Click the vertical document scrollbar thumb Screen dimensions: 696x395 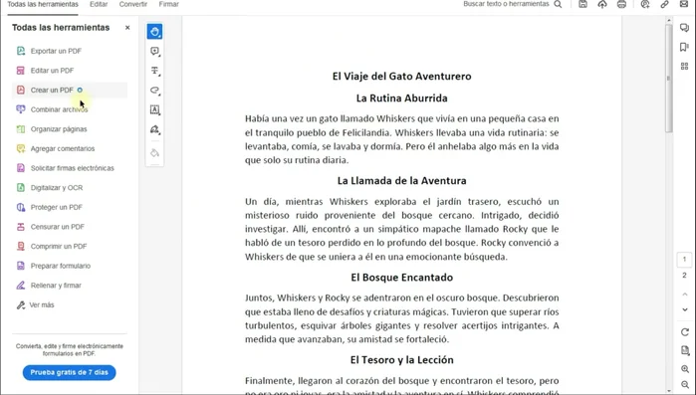click(668, 78)
